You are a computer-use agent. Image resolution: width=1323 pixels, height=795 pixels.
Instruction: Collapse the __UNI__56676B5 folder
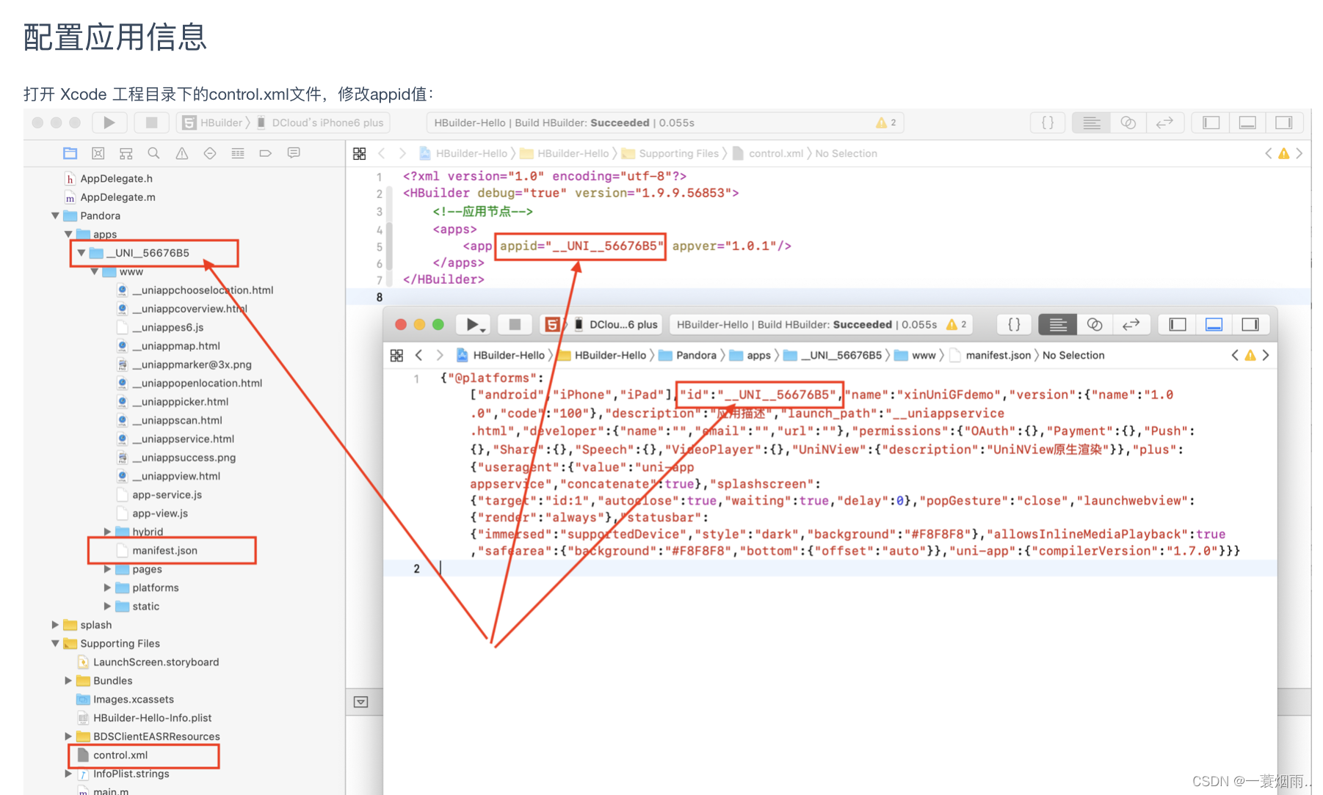point(81,253)
